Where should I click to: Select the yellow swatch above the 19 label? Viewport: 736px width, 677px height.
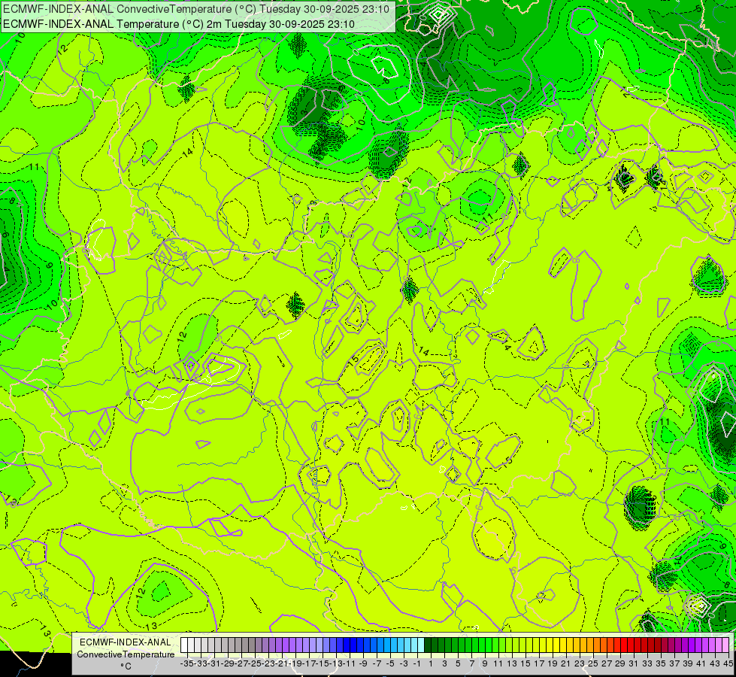(550, 645)
